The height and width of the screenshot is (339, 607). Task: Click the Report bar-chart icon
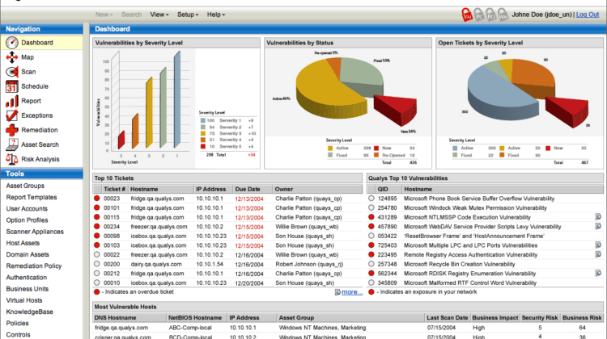coord(12,101)
